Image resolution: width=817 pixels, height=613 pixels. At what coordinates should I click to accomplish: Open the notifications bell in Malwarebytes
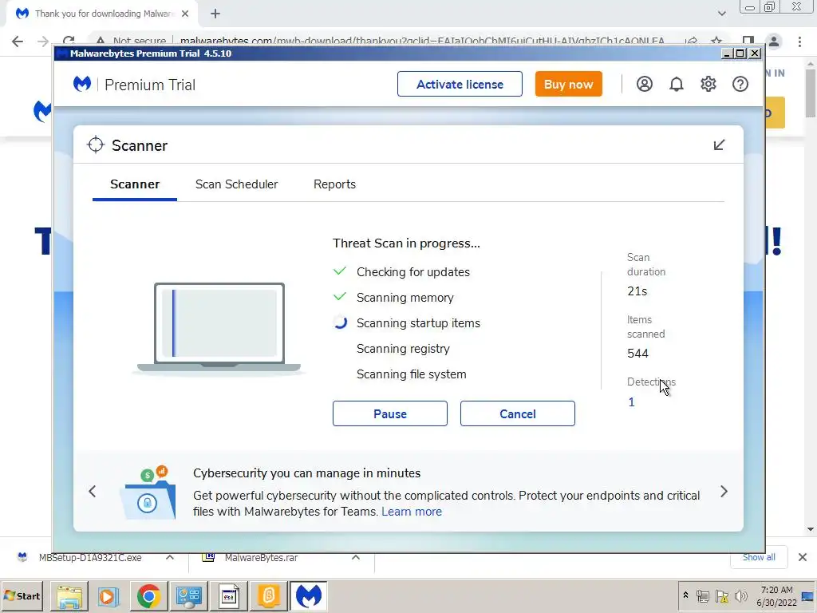677,84
